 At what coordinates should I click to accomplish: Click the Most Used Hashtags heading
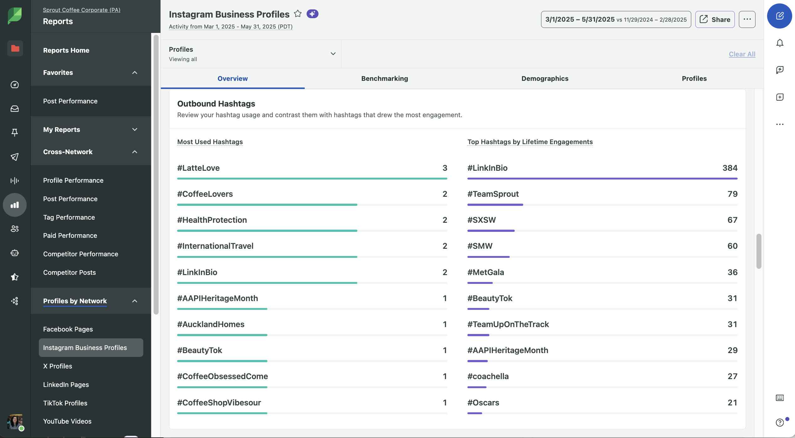[x=210, y=142]
